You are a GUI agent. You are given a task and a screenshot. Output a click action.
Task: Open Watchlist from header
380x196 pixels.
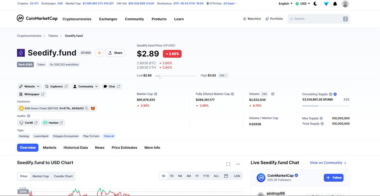(x=252, y=19)
